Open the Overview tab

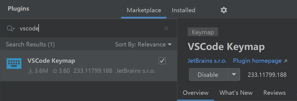pyautogui.click(x=196, y=93)
